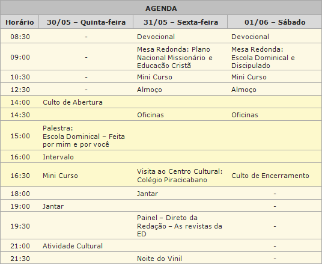
Task: Select Visita ao Centro Cultural: Colégio Piracicabano
Action: click(x=180, y=176)
